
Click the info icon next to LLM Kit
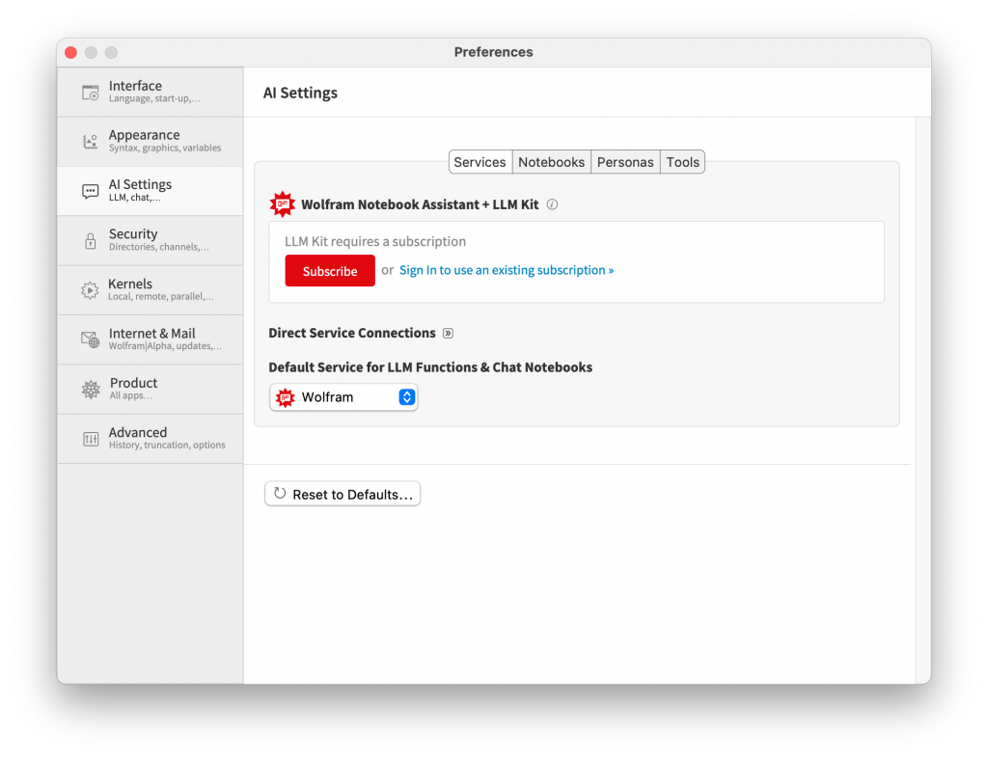551,203
